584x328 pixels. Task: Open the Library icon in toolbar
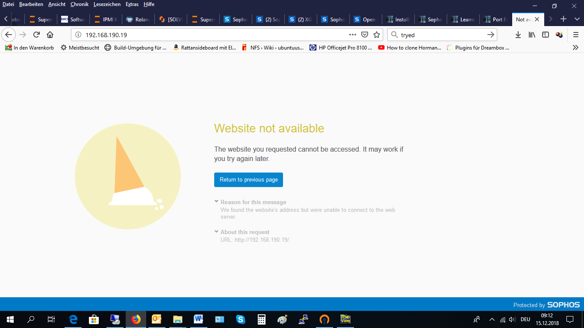pyautogui.click(x=532, y=35)
